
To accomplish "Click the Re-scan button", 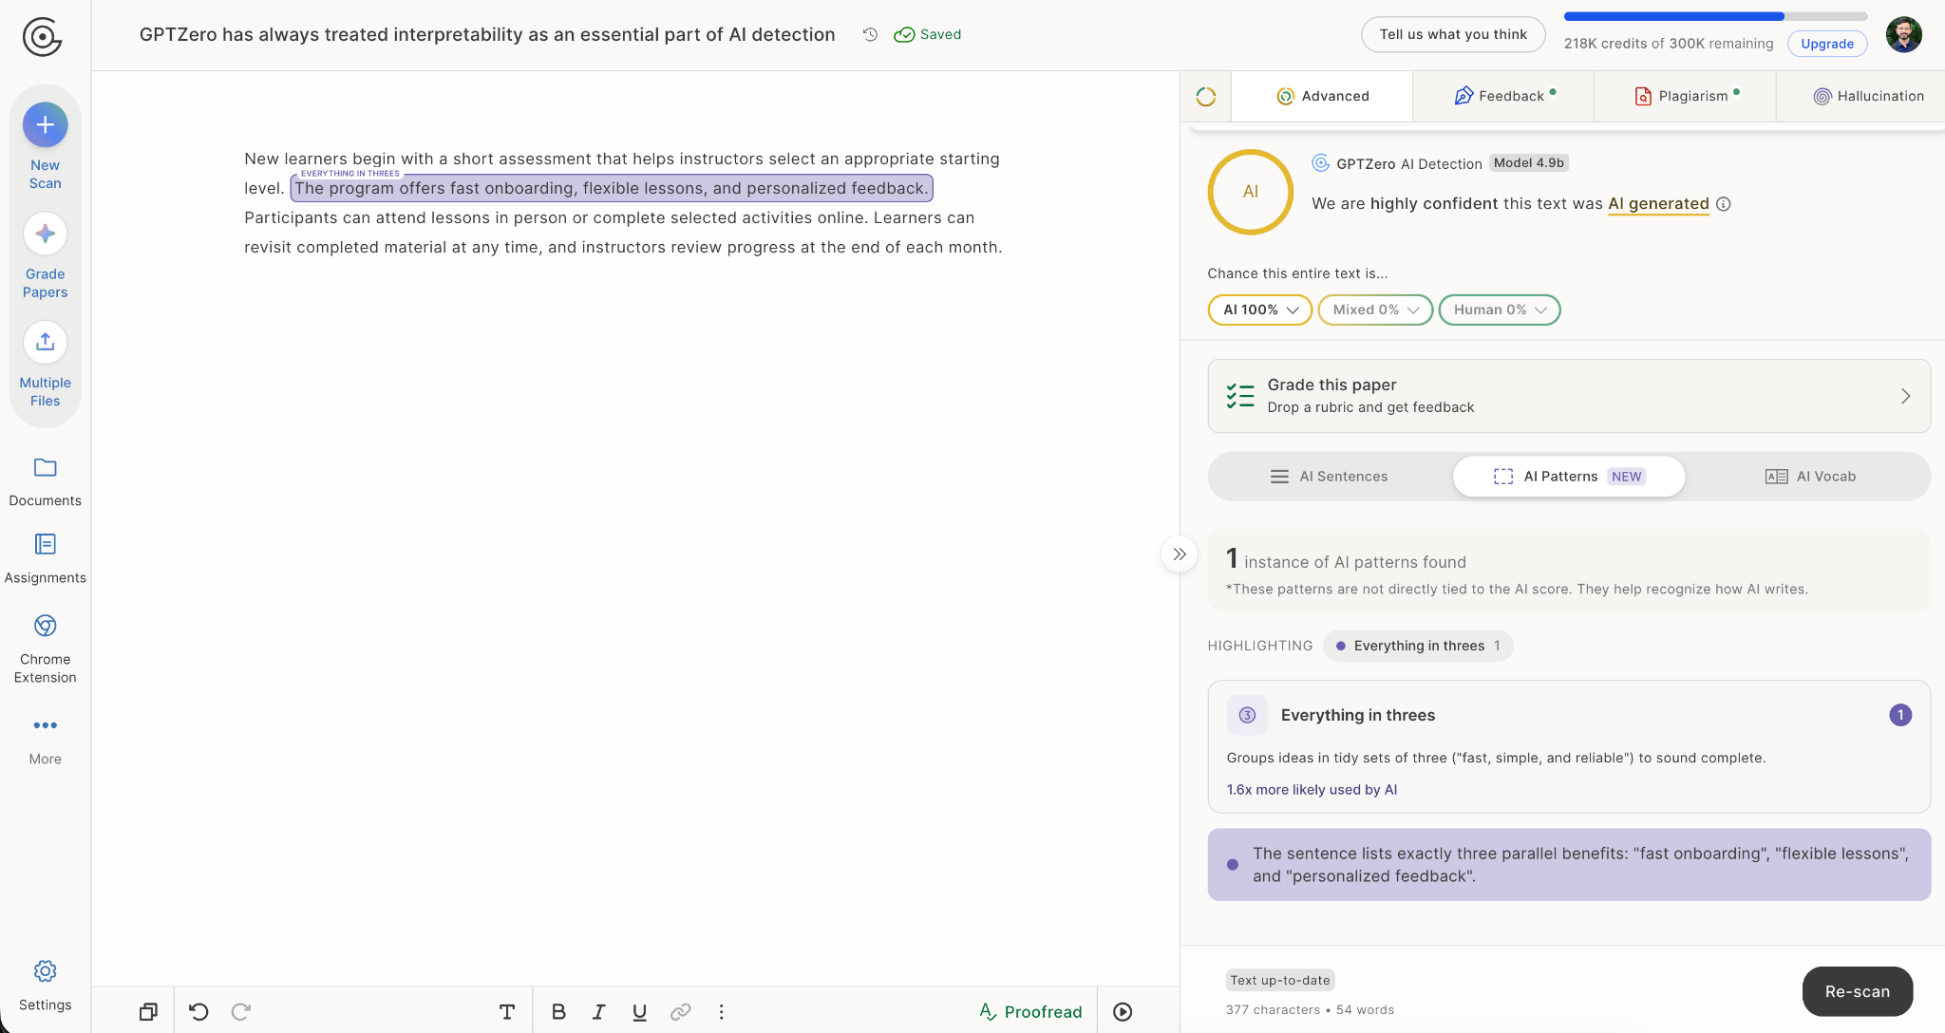I will coord(1857,991).
